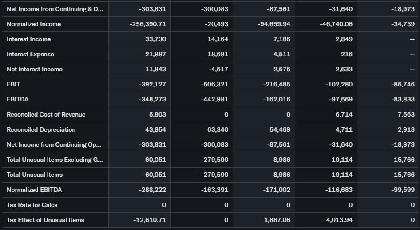The width and height of the screenshot is (420, 230).
Task: Click the truncated Total Unusual Items Excluding G... label
Action: click(55, 160)
